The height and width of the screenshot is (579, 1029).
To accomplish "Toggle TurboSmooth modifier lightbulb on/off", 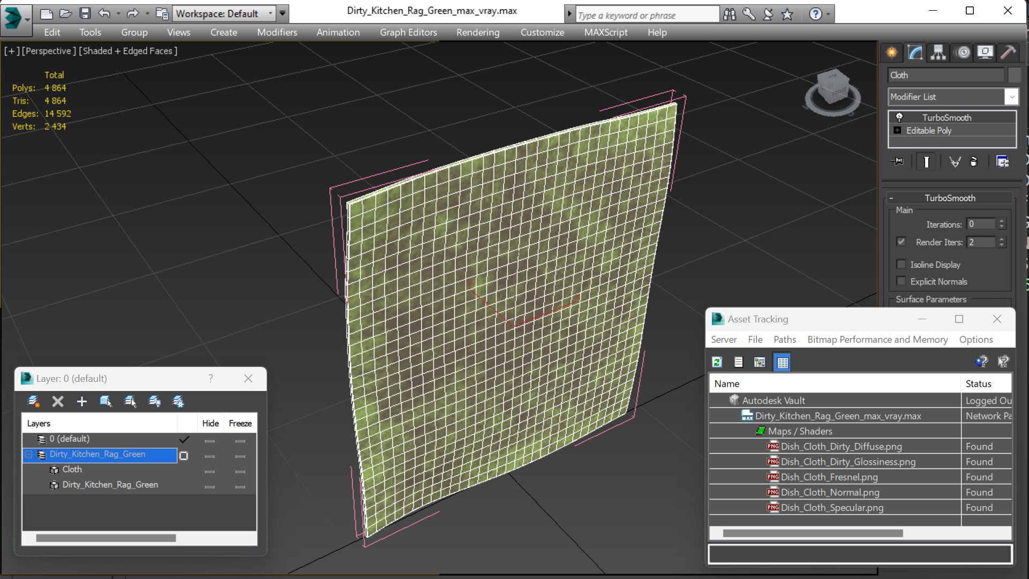I will coord(899,117).
